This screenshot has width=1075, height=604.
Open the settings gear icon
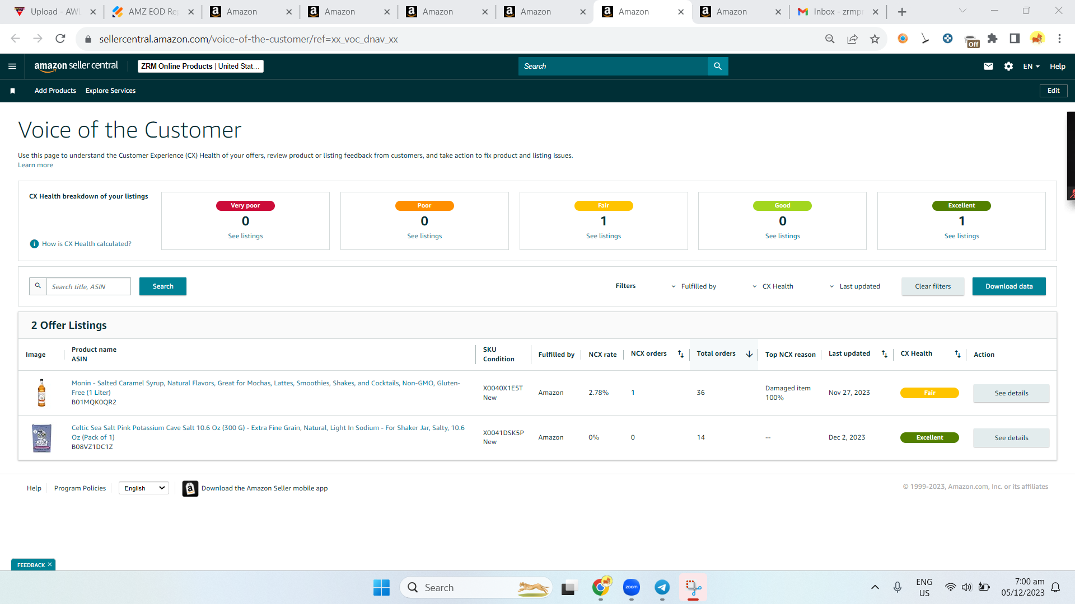1008,66
